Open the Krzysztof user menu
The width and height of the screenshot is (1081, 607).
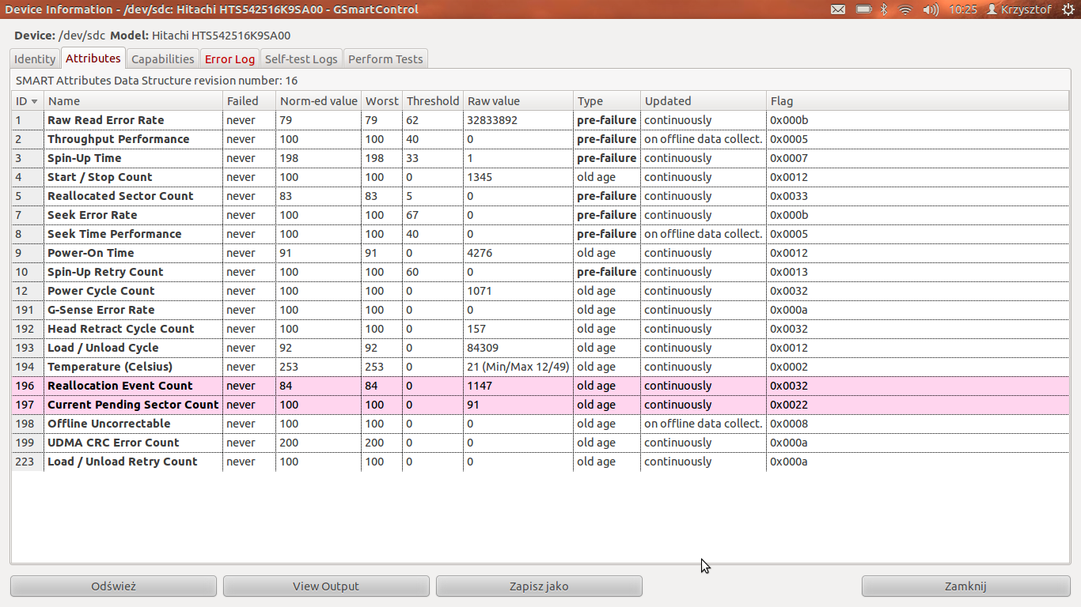pyautogui.click(x=1019, y=9)
